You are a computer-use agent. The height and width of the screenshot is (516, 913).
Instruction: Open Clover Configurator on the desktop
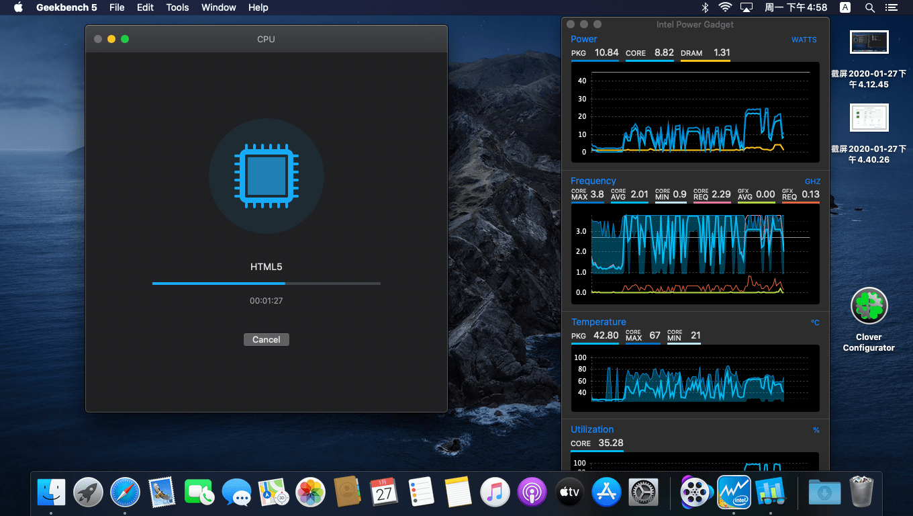869,307
